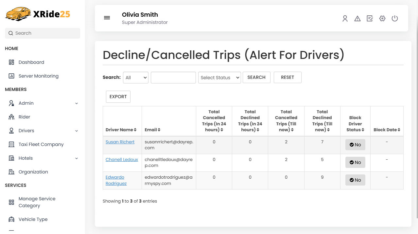The image size is (418, 234).
Task: Sort by Total Cancelled Trips (Till now)
Action: (x=292, y=130)
